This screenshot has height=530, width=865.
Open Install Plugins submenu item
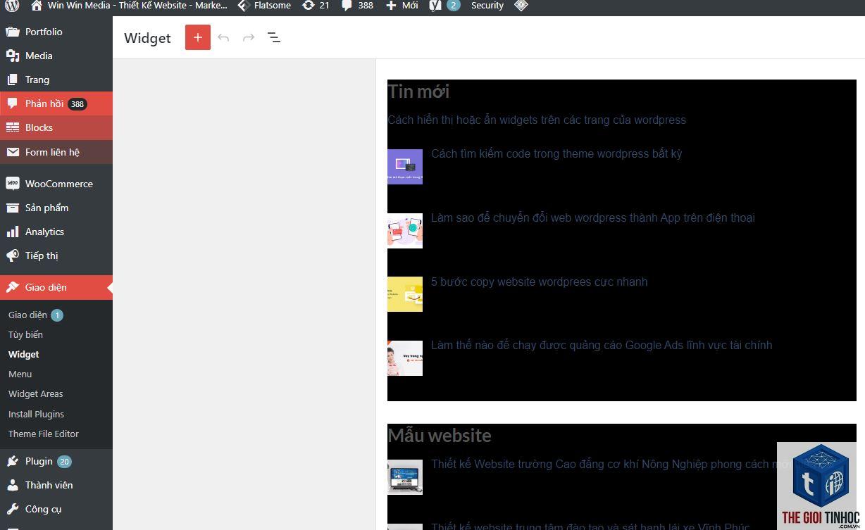tap(37, 414)
